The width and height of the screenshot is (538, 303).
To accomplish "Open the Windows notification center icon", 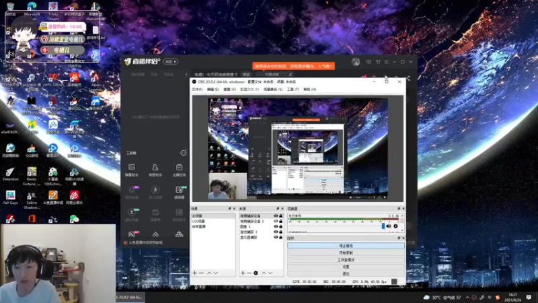I will pyautogui.click(x=529, y=298).
